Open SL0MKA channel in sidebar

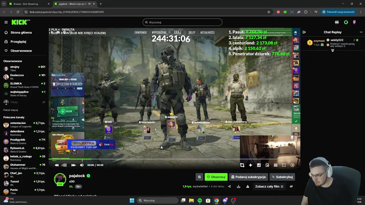pyautogui.click(x=24, y=85)
